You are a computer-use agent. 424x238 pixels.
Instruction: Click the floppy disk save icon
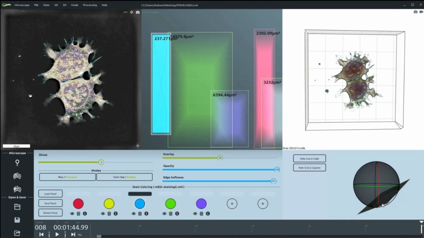point(17,220)
